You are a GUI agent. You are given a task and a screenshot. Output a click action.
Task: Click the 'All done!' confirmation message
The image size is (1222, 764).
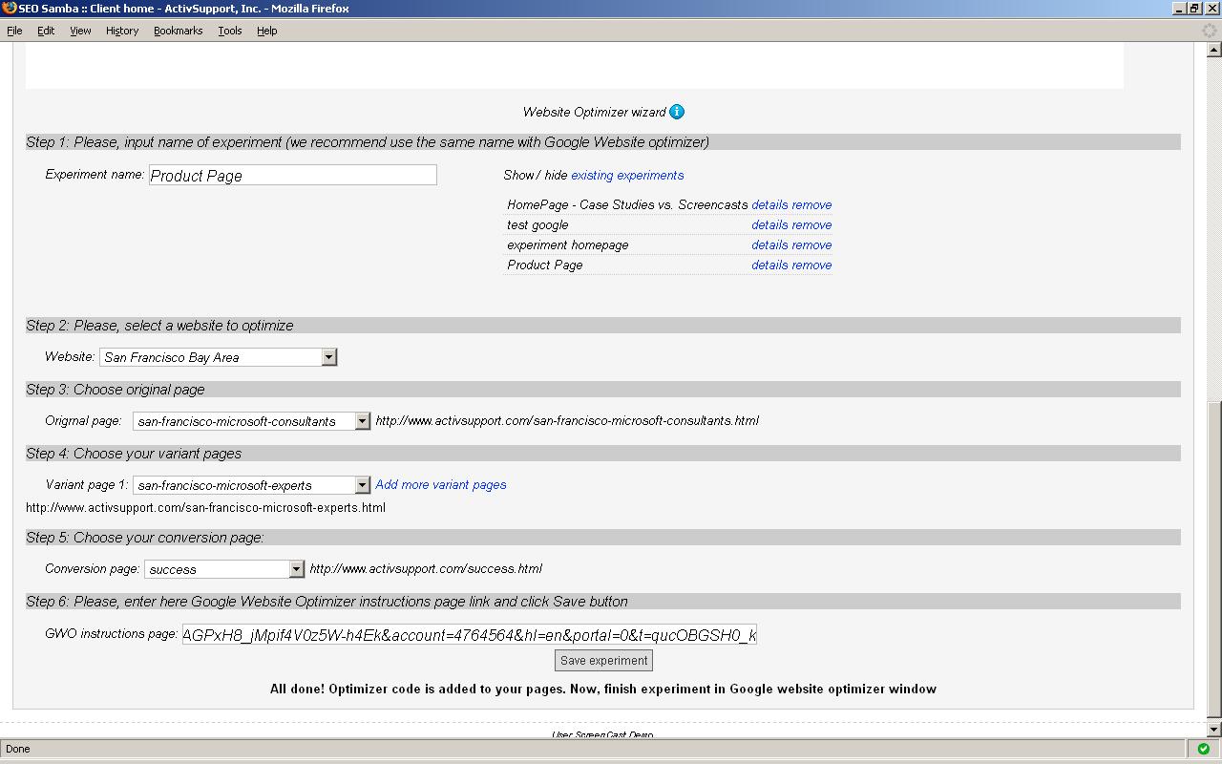(603, 690)
